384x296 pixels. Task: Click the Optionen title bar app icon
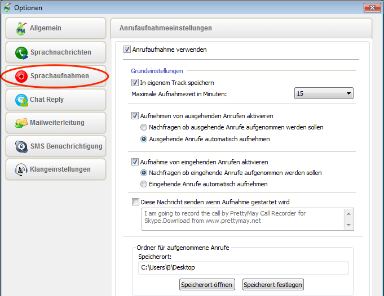pos(7,7)
